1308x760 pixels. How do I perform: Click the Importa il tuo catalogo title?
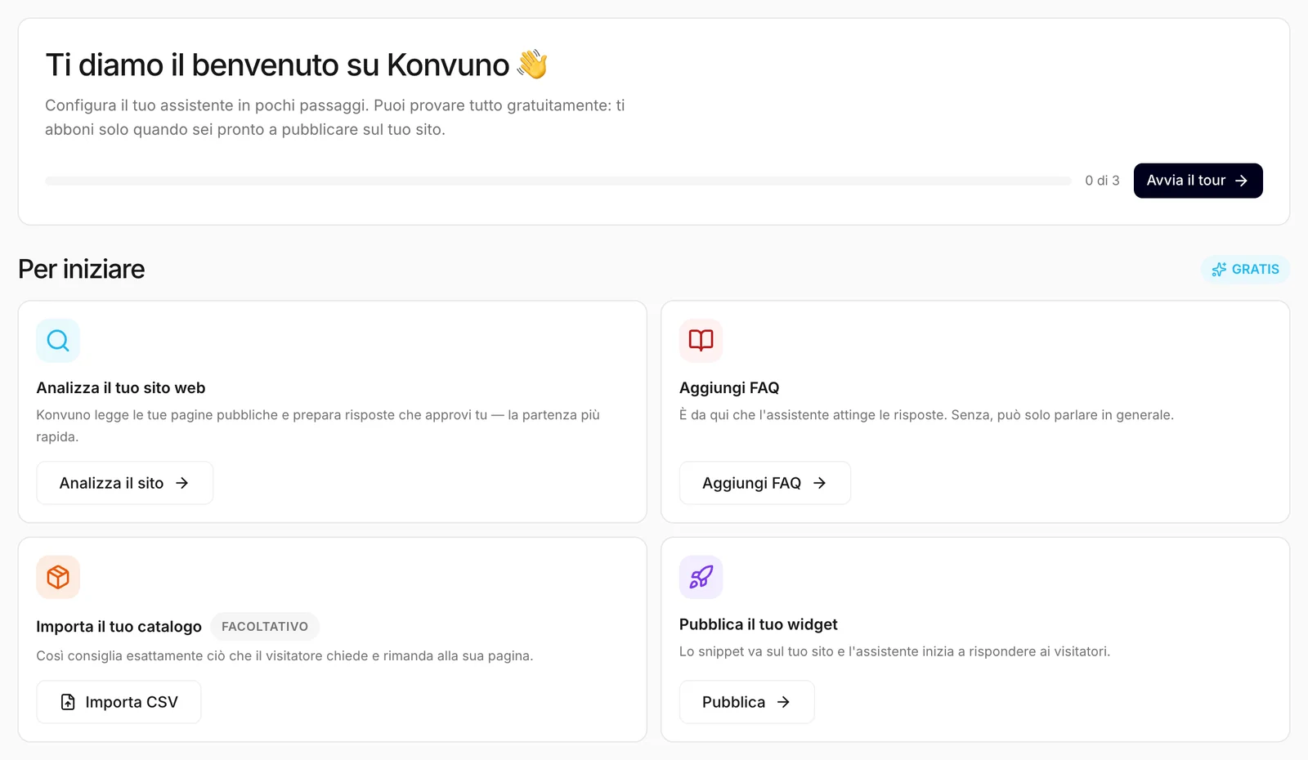click(119, 627)
